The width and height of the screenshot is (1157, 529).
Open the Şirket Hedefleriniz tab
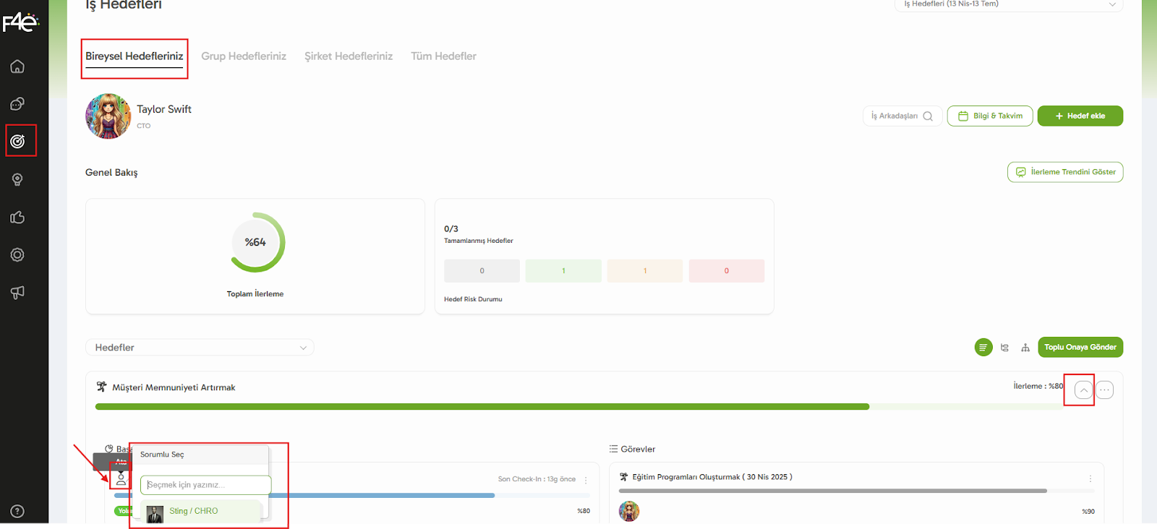point(349,56)
